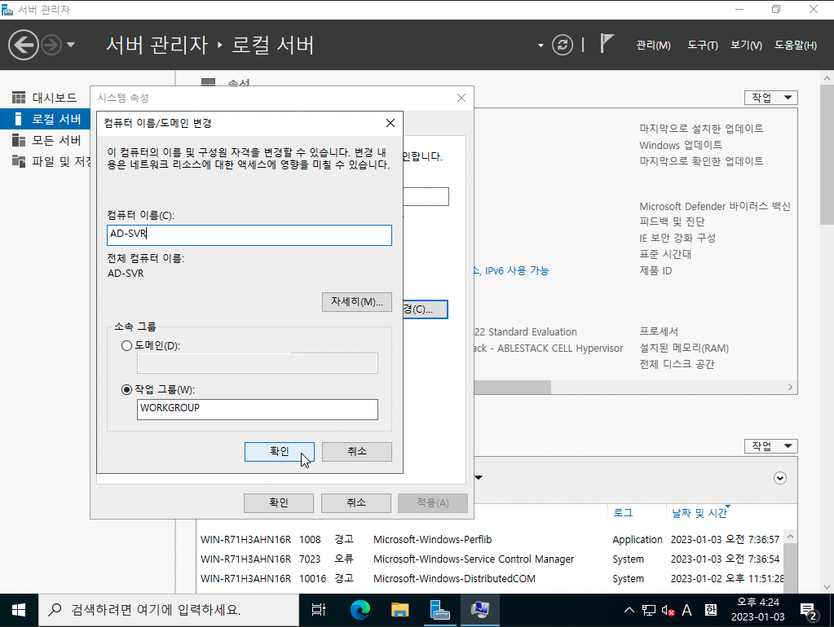Click the 컴퓨터 이름(C) input field
834x627 pixels.
click(x=249, y=235)
